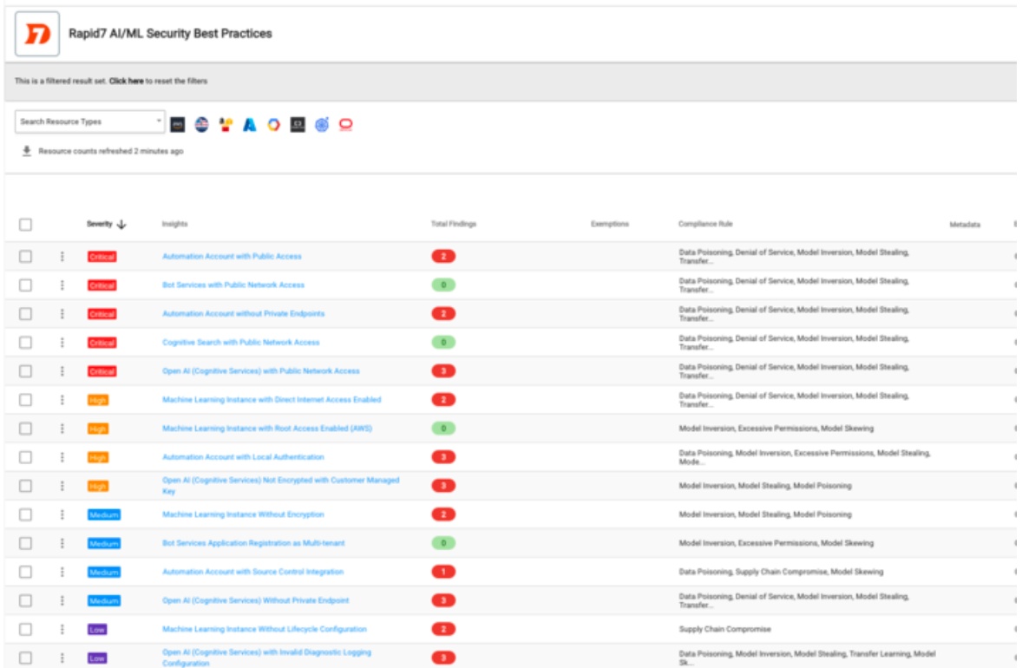Click the AWS cloud provider filter icon
Viewport: 1022px width, 668px height.
[178, 125]
